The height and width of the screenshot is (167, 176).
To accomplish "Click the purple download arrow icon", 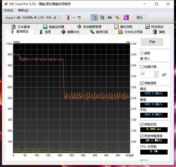I will (126, 18).
